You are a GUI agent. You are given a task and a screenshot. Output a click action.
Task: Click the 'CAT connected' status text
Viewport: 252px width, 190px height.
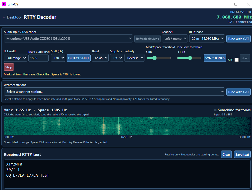pyautogui.click(x=240, y=22)
